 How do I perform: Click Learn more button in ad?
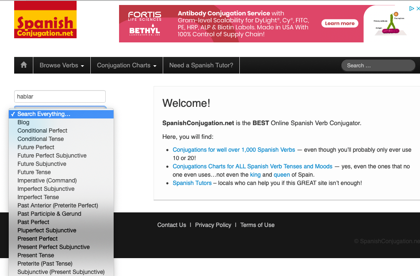340,24
